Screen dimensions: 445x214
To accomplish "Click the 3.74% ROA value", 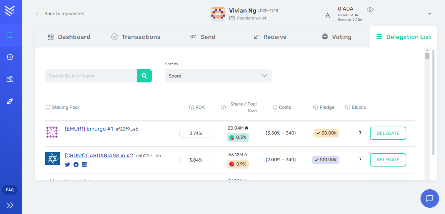I will point(196,133).
